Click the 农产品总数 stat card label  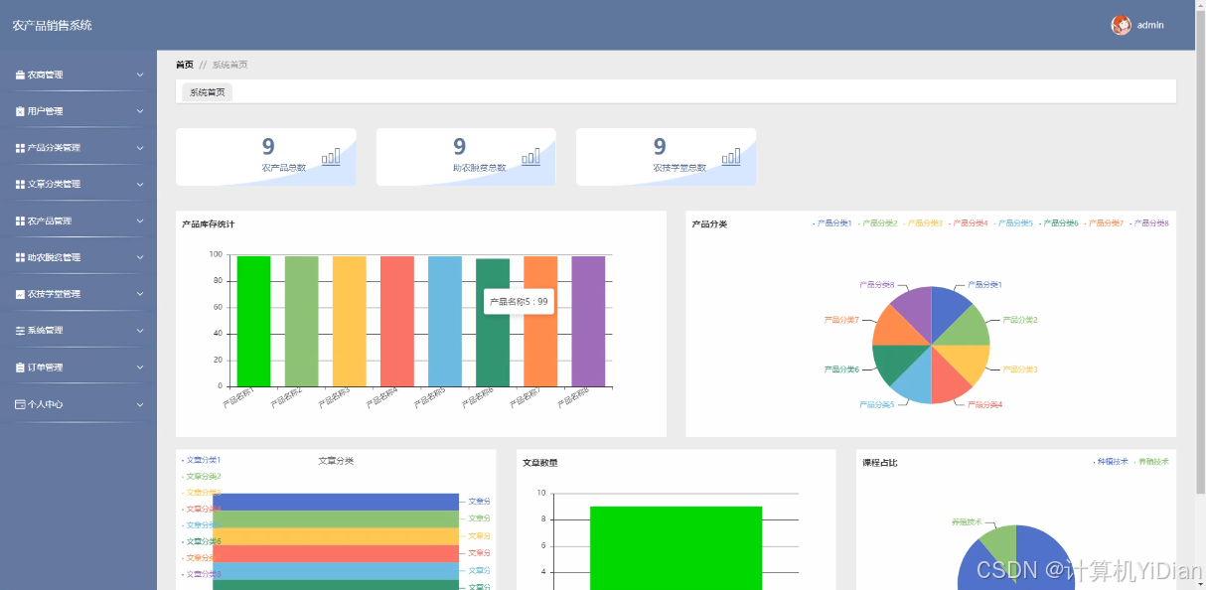tap(284, 168)
